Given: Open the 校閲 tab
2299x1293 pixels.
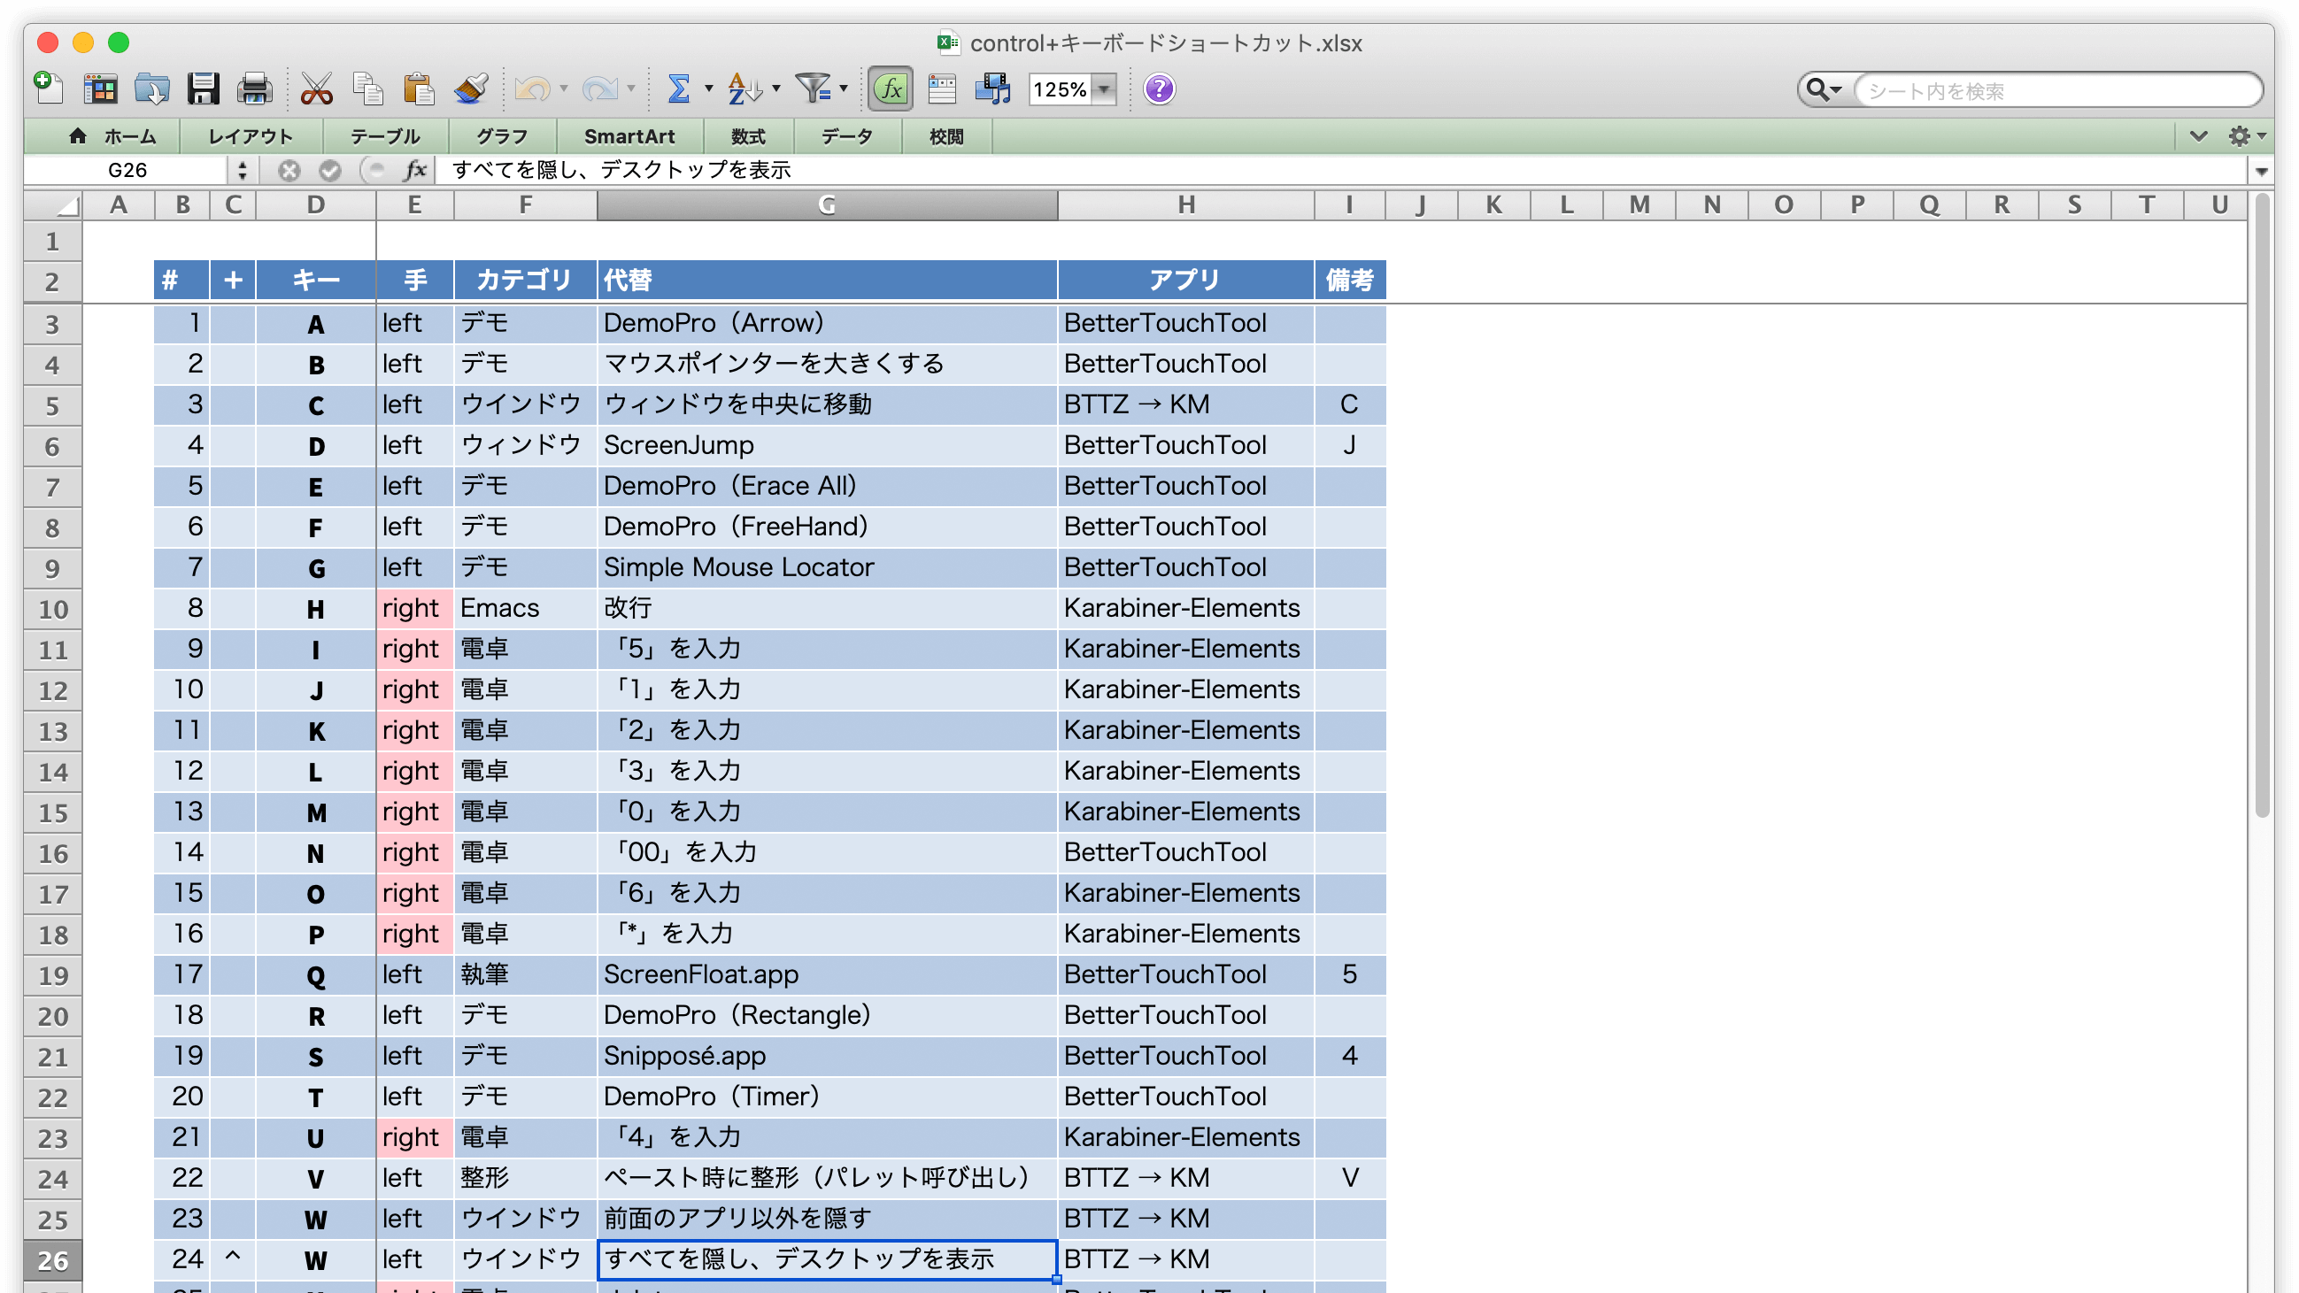Looking at the screenshot, I should [x=947, y=136].
